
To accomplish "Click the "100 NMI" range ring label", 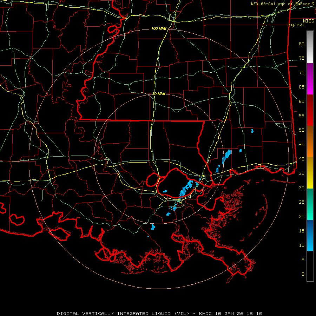I will pos(159,29).
